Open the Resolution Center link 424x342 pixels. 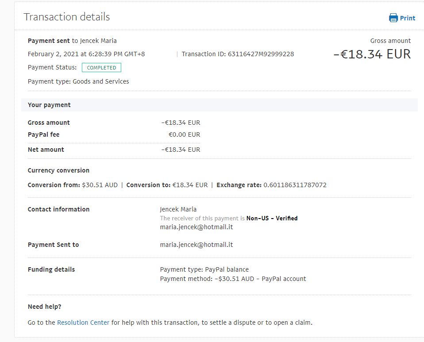[83, 323]
